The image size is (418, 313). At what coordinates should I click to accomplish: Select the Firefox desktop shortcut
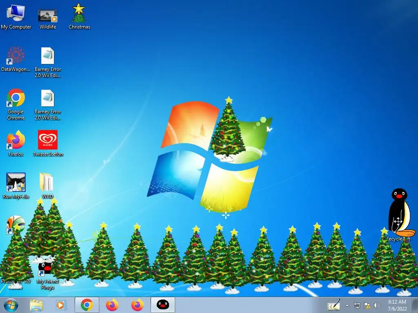click(x=16, y=144)
